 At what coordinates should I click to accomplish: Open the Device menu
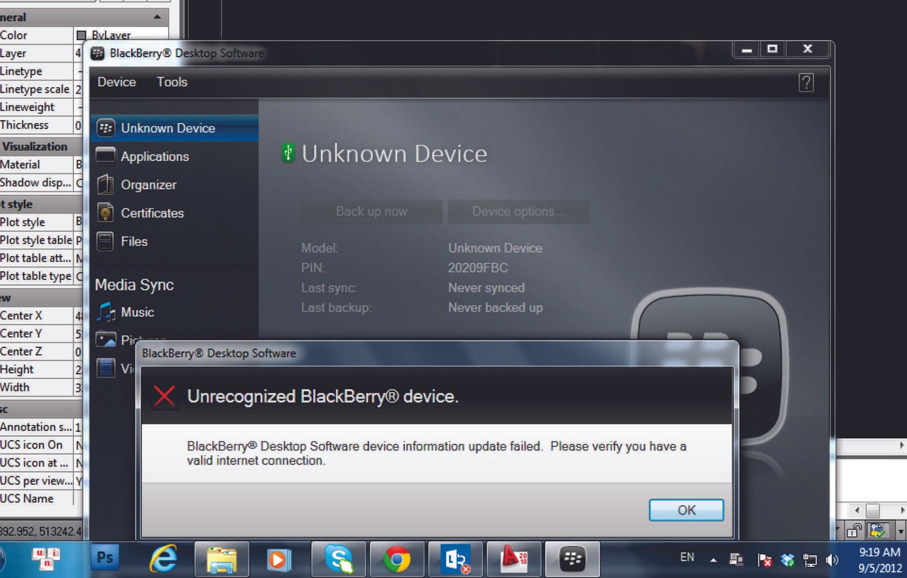(117, 82)
